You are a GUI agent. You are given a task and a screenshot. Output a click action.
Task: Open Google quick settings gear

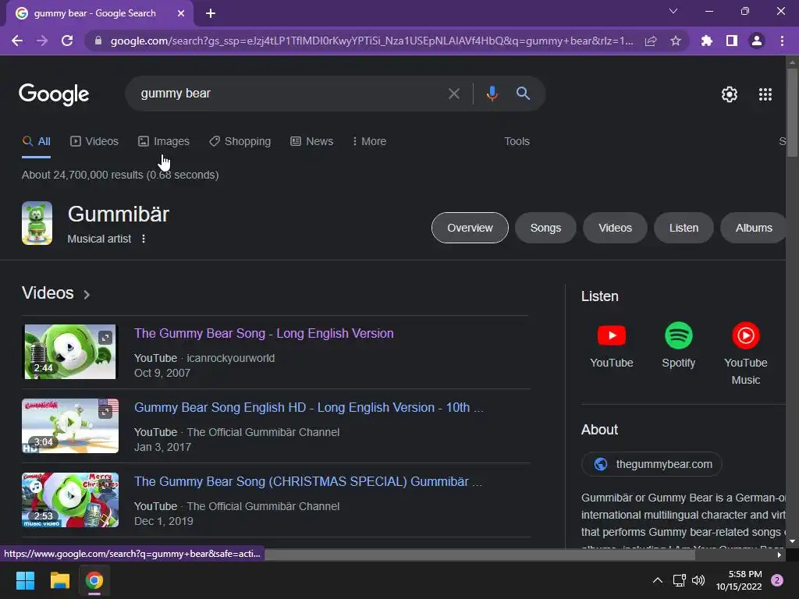(730, 94)
